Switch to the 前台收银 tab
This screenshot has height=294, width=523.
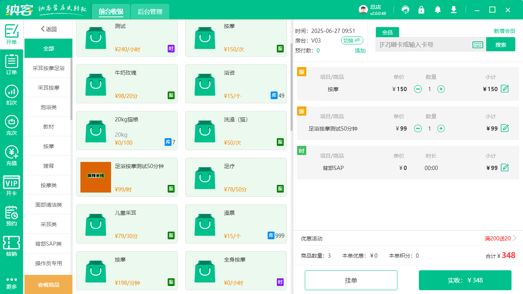point(111,12)
